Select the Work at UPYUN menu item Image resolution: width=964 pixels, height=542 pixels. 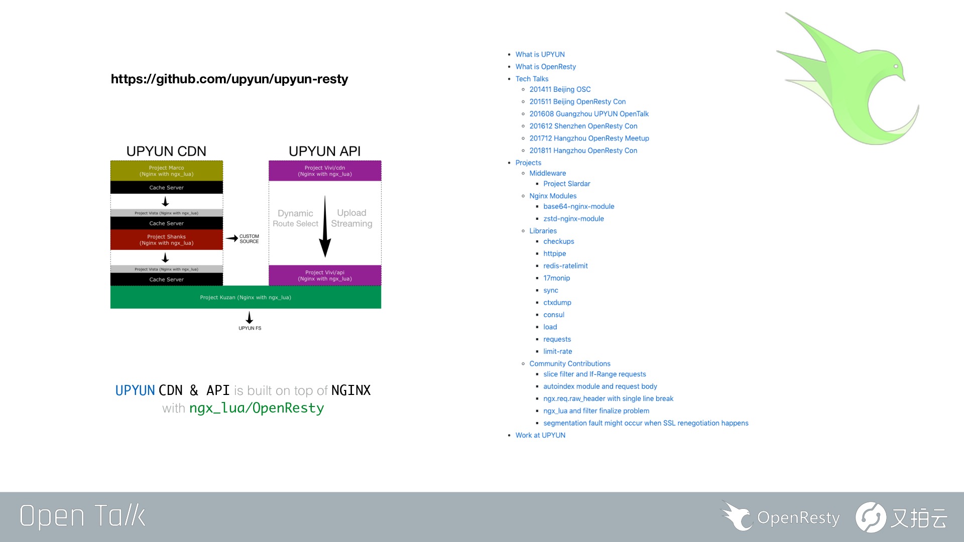(540, 435)
